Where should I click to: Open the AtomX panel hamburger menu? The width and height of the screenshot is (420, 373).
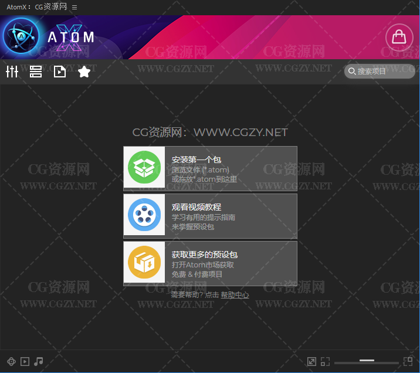(x=74, y=7)
